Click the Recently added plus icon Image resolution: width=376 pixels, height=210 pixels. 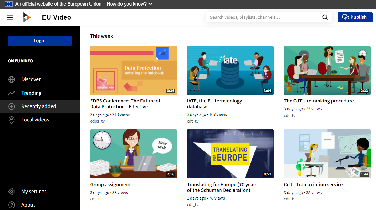11,106
